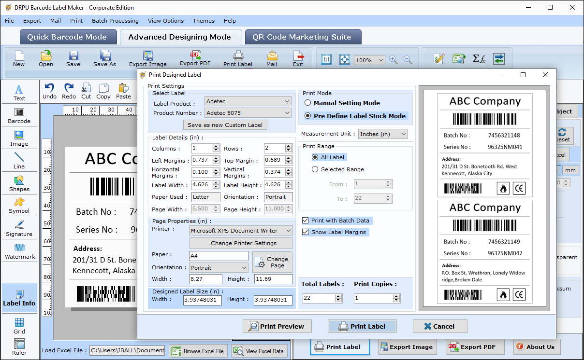The height and width of the screenshot is (360, 584).
Task: Select the Shapes tool in sidebar
Action: click(19, 183)
